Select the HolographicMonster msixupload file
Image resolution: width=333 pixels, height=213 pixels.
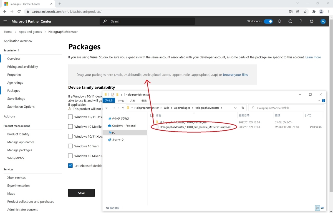point(195,127)
